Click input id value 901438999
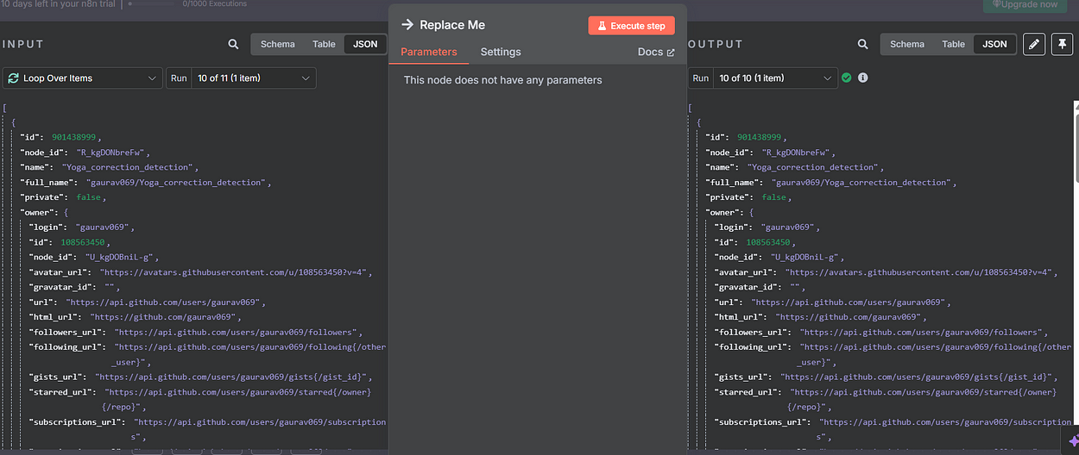Image resolution: width=1079 pixels, height=455 pixels. pos(76,137)
